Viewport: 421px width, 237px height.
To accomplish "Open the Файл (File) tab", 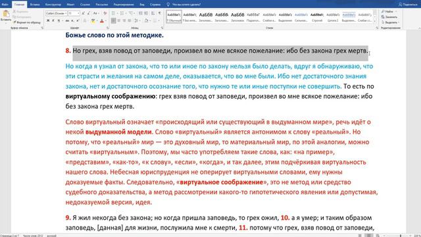I will coord(5,5).
